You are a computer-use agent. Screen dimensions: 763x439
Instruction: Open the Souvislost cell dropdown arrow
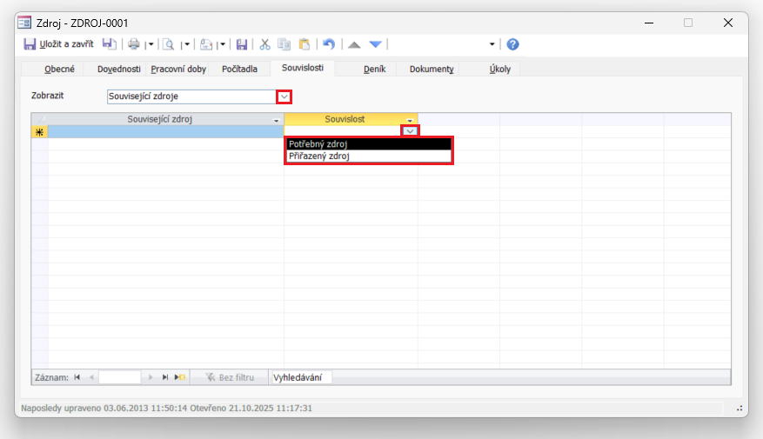pos(410,131)
